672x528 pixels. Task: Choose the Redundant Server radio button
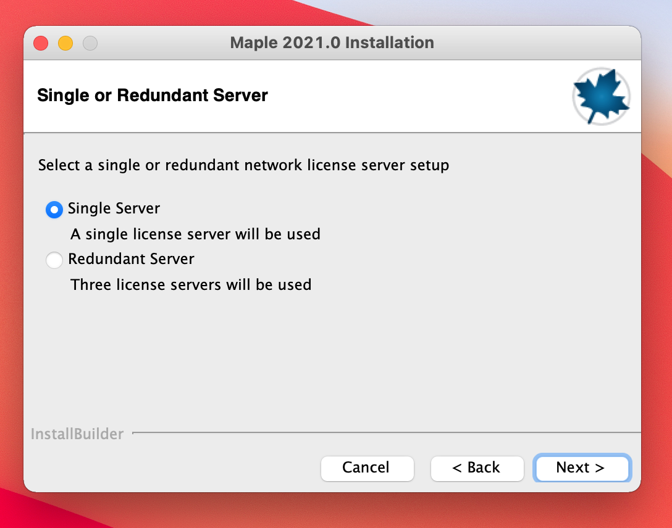(54, 260)
